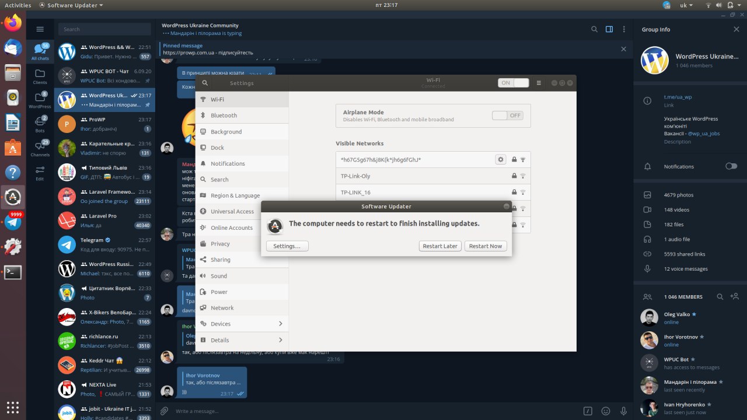The height and width of the screenshot is (420, 747).
Task: Expand Devices section in Settings sidebar
Action: pos(242,324)
